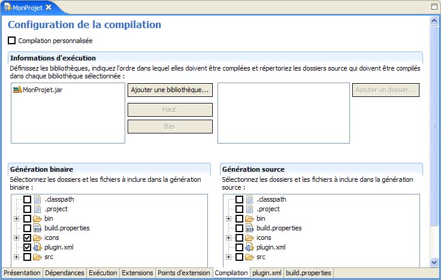Click the src folder icon in source generation
This screenshot has height=280, width=441.
tap(249, 257)
